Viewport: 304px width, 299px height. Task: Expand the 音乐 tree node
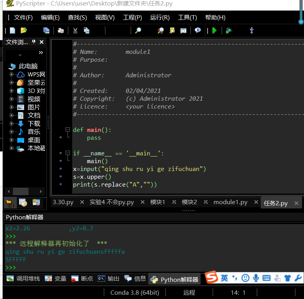click(x=11, y=132)
